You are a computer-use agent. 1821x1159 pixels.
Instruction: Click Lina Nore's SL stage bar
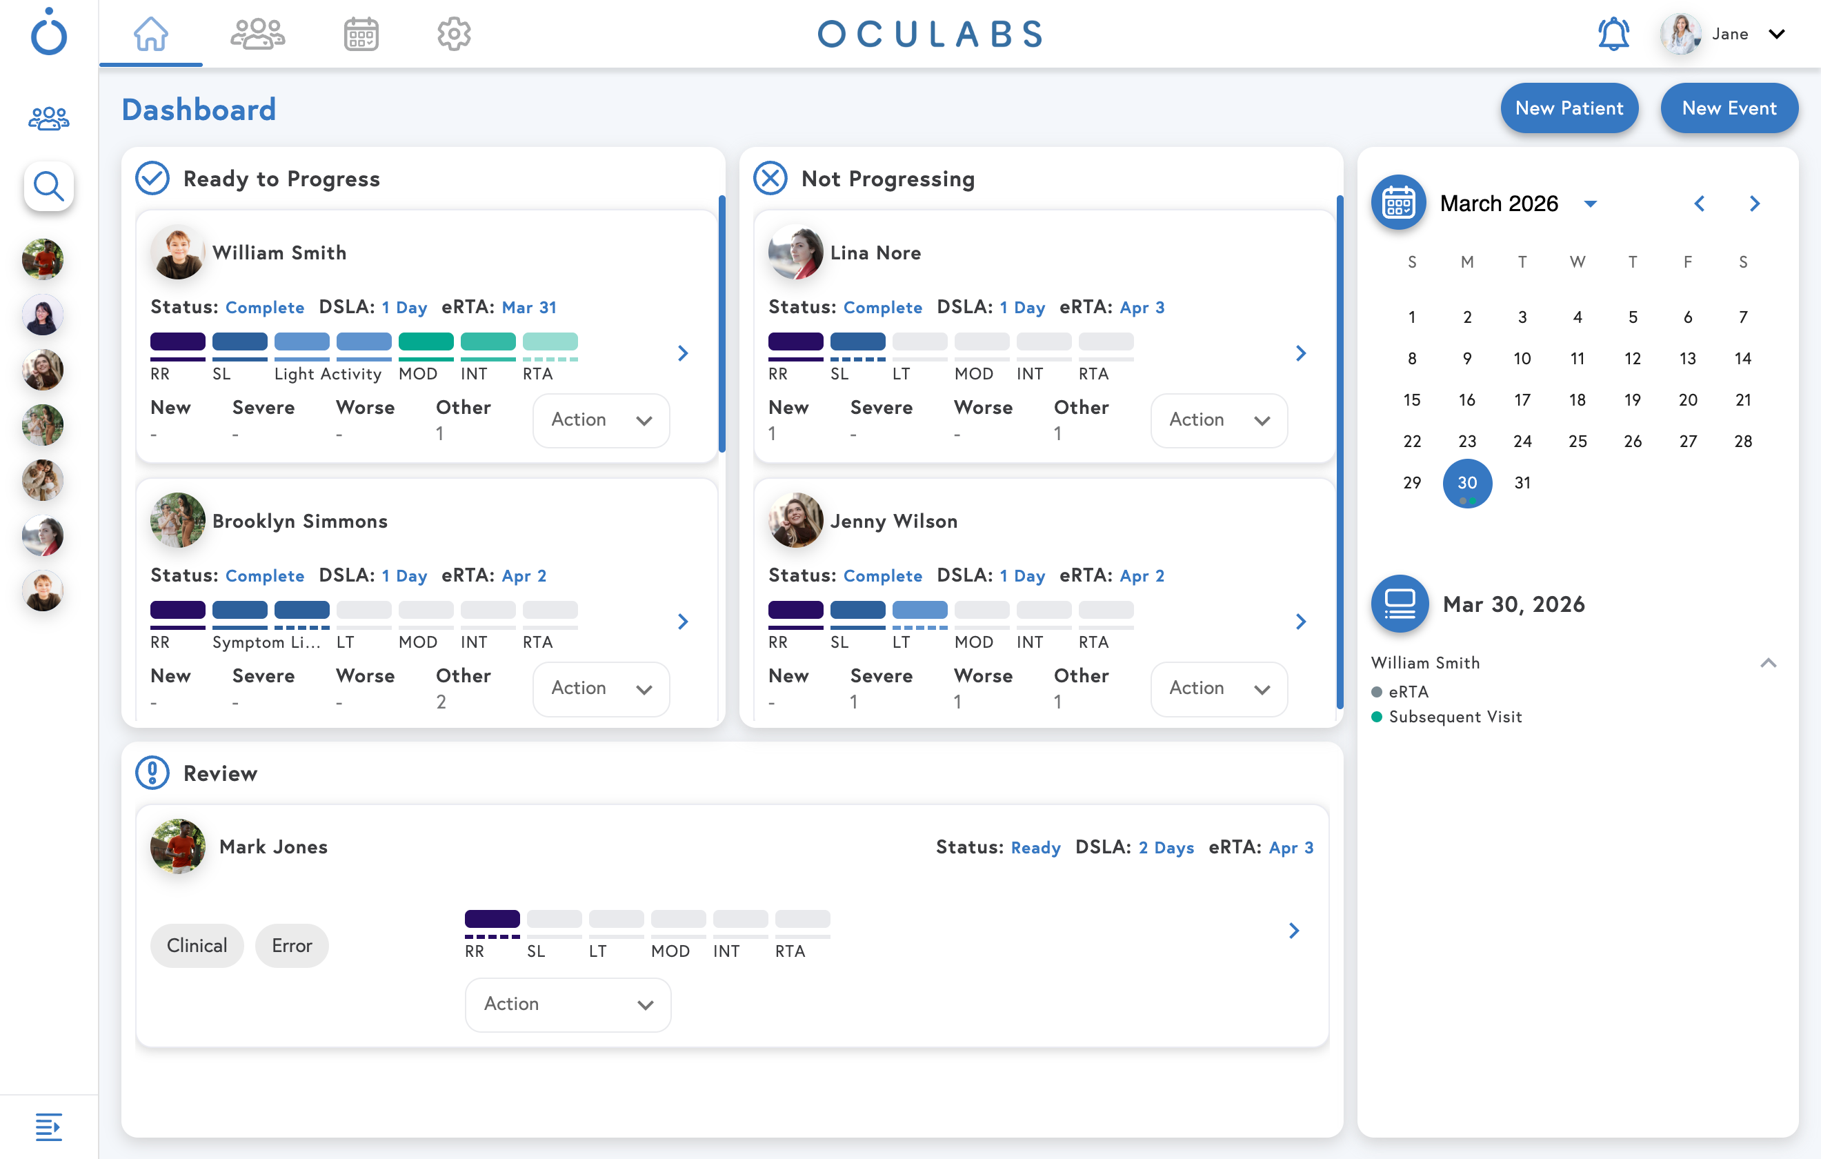[857, 341]
